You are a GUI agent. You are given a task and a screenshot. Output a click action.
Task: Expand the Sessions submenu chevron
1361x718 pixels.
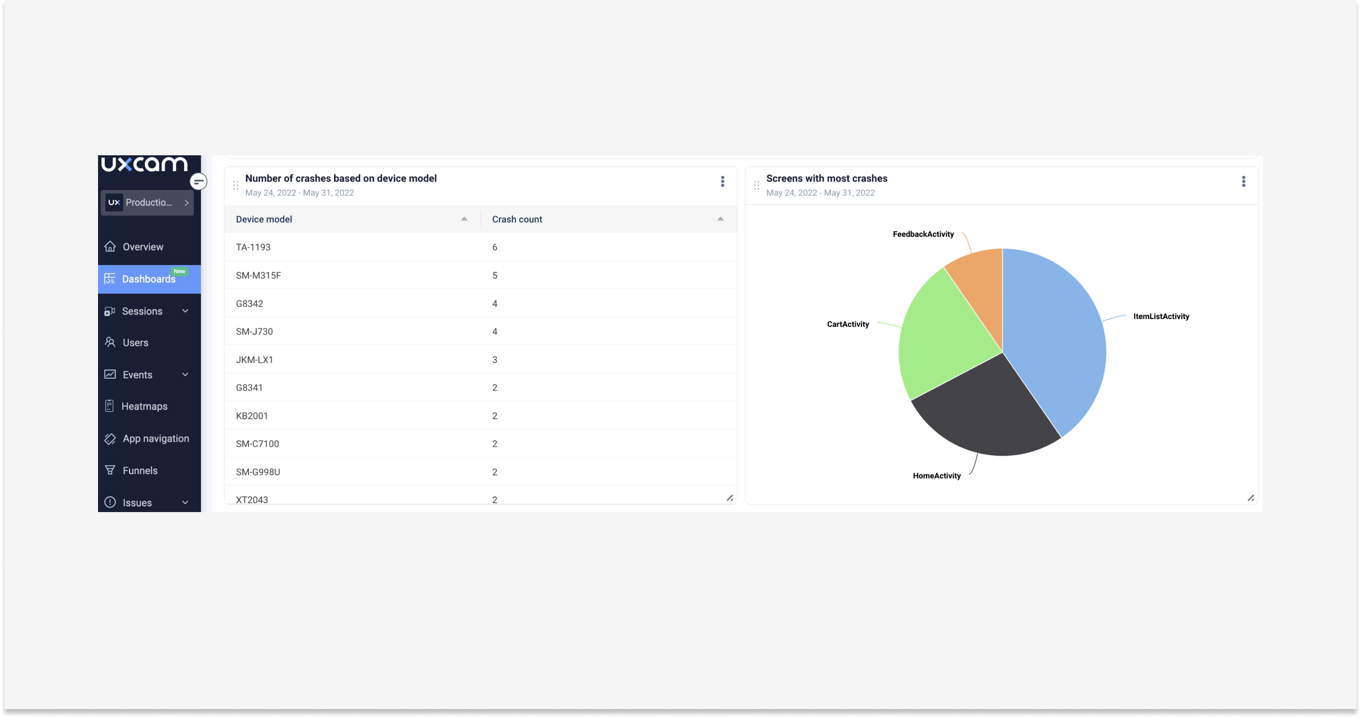tap(185, 311)
